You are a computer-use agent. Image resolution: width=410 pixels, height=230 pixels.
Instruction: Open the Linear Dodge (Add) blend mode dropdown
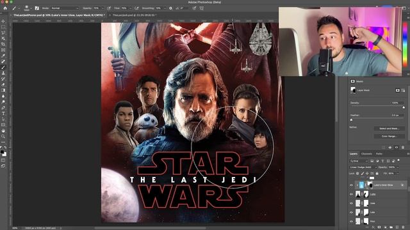tap(363, 167)
